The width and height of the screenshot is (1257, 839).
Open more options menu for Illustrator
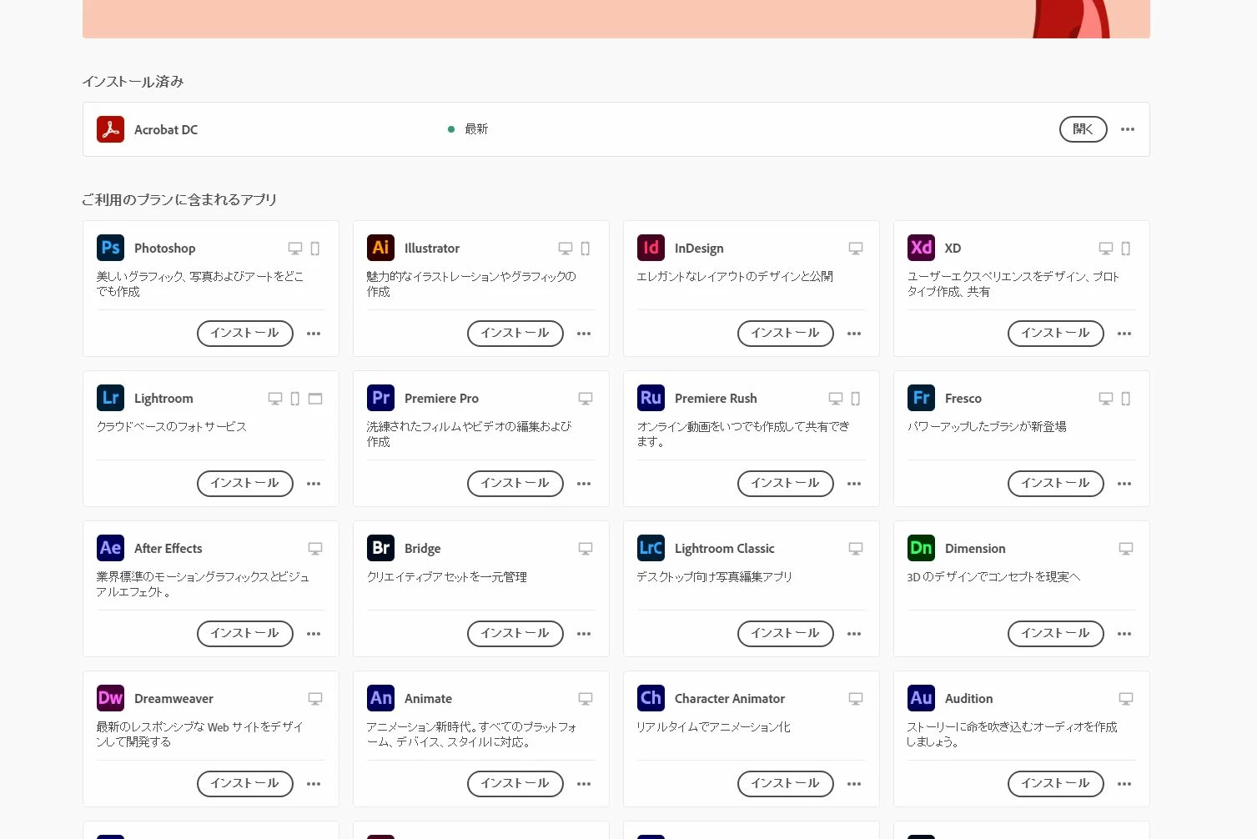pos(584,334)
